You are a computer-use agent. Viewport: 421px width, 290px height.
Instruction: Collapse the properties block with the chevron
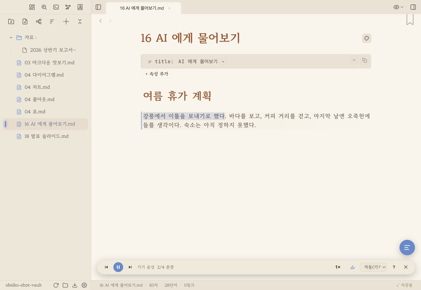[354, 60]
